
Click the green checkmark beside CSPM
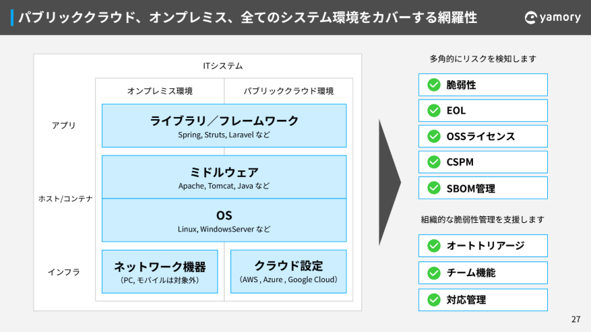pyautogui.click(x=433, y=162)
